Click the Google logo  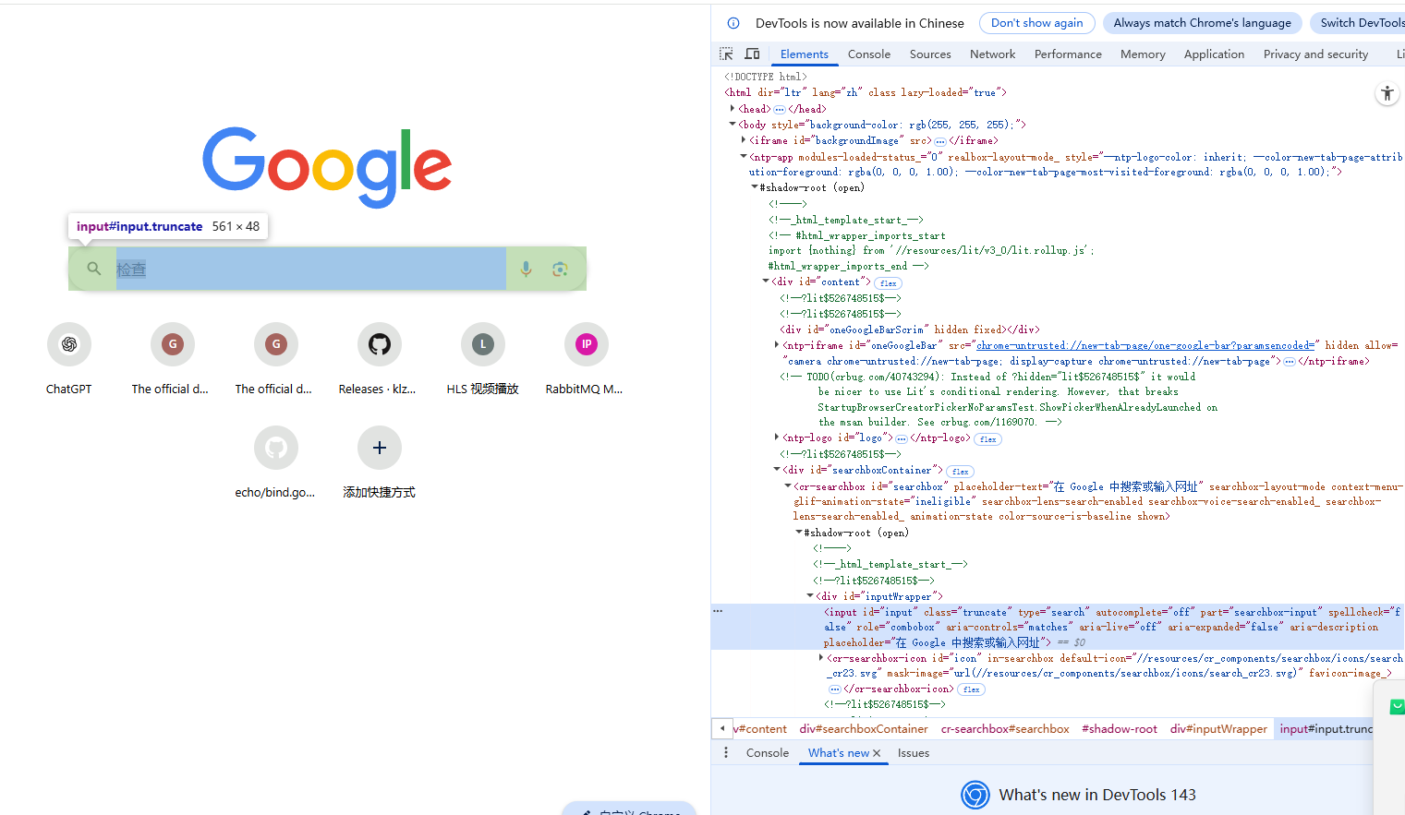click(327, 166)
